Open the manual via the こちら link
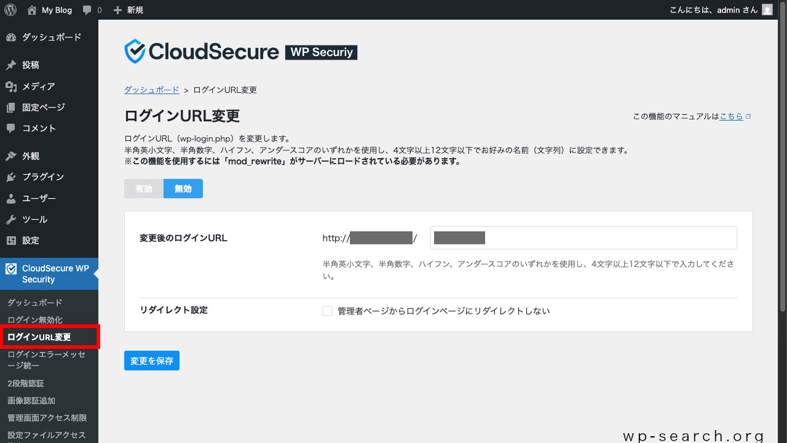This screenshot has width=787, height=443. coord(732,116)
